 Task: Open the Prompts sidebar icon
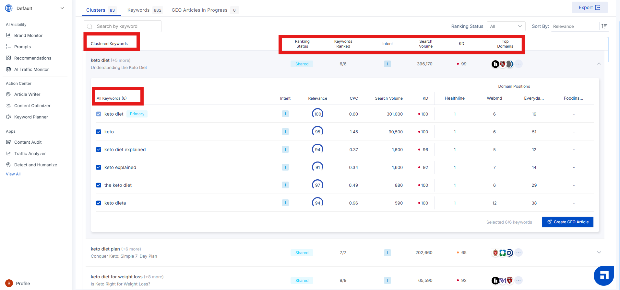8,47
